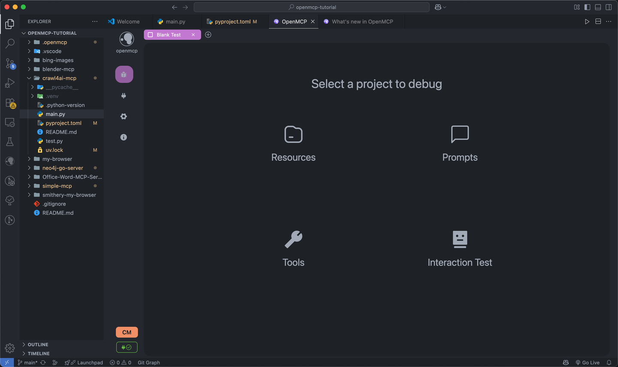Open .gitignore file

point(62,204)
